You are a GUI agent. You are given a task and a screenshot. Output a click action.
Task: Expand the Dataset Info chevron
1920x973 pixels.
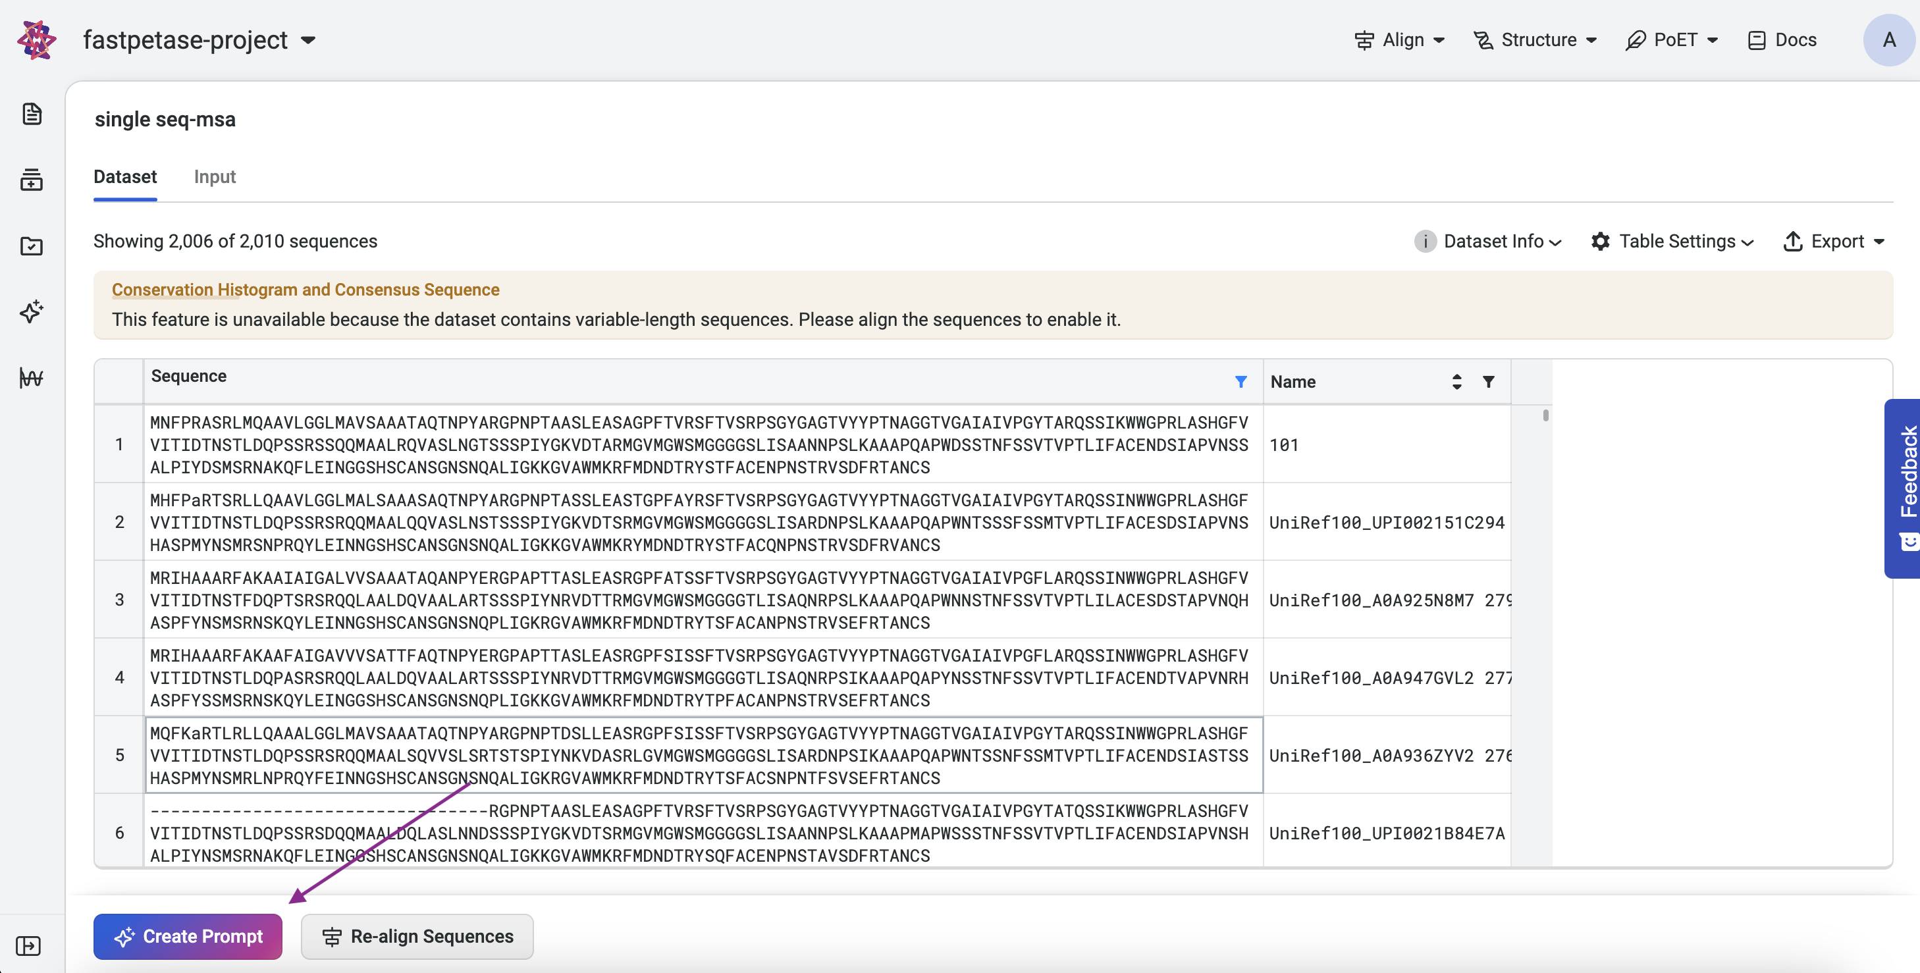point(1555,242)
